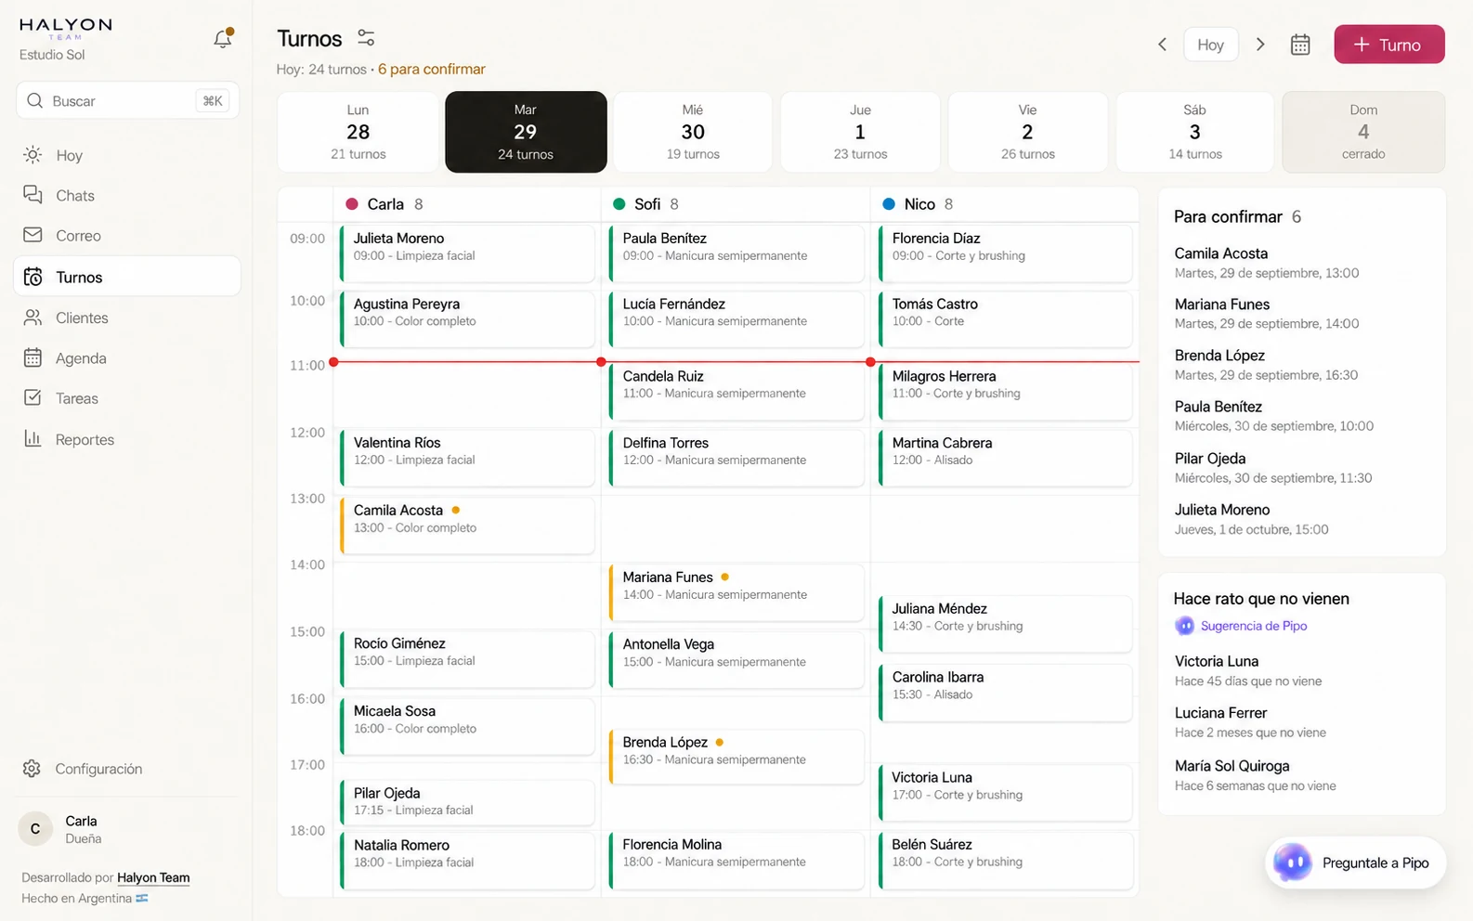This screenshot has width=1473, height=921.
Task: Click the Tareas checkmark icon
Action: coord(33,397)
